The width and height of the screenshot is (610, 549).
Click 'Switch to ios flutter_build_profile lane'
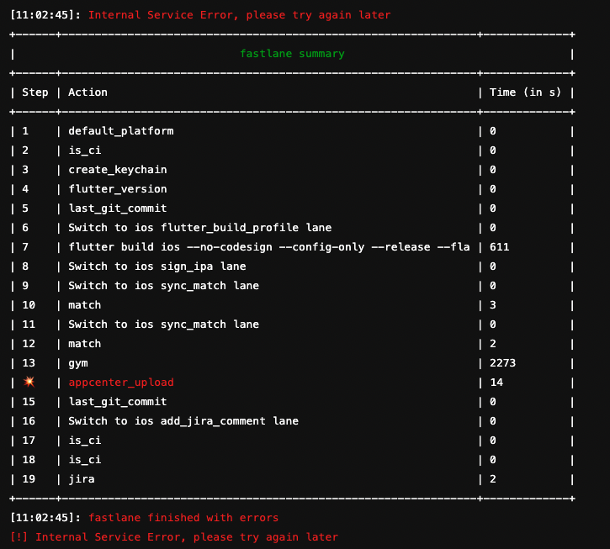(200, 228)
